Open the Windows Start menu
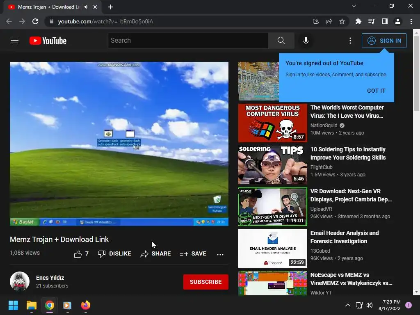 13,305
